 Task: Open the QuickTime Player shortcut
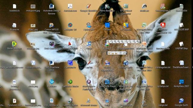(x=107, y=82)
